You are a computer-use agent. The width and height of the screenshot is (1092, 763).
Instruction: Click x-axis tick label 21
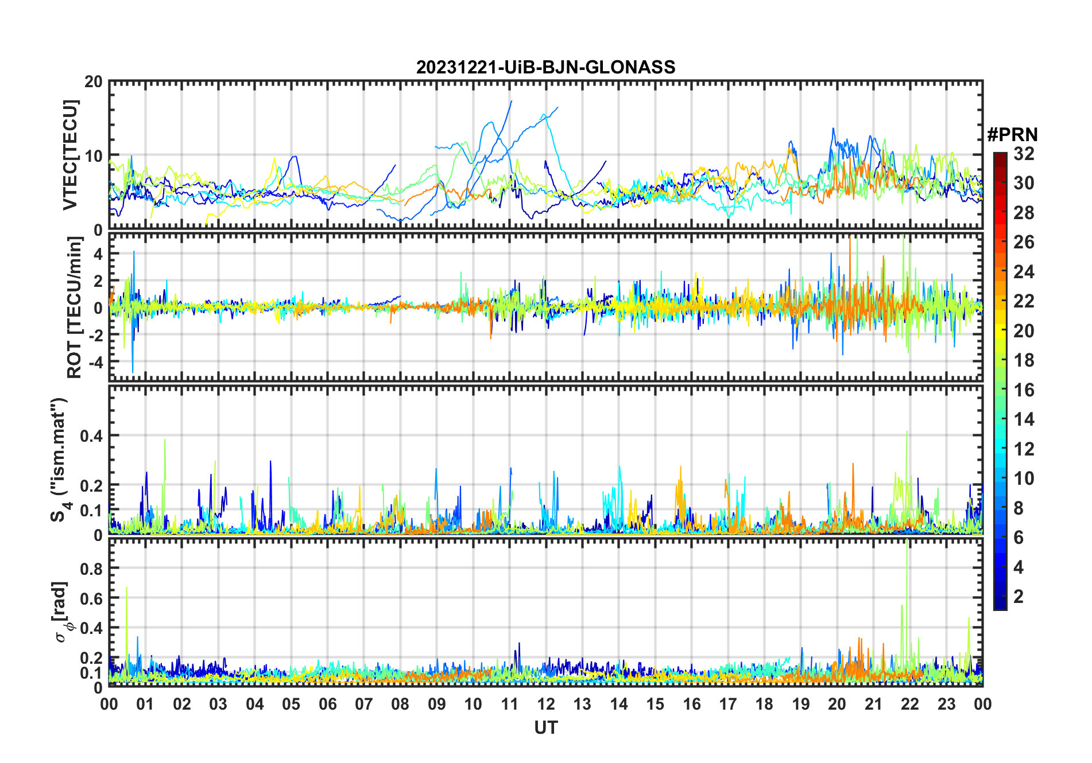(873, 704)
